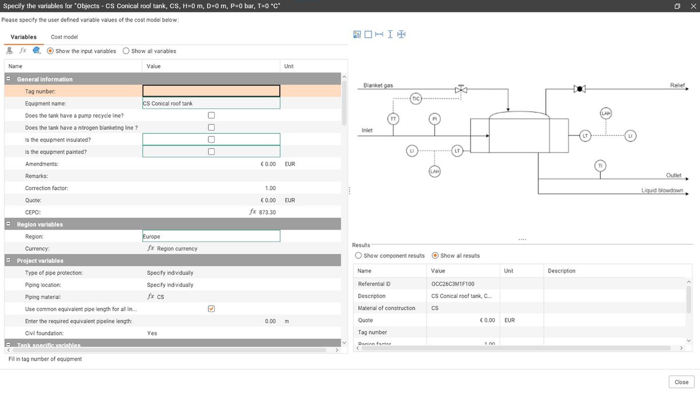
Task: Select the fit-to-window icon above the diagram
Action: click(369, 34)
